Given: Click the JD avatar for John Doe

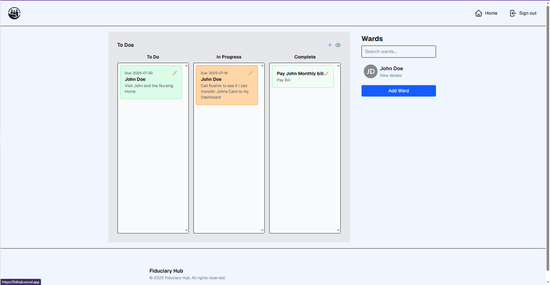Looking at the screenshot, I should point(371,71).
